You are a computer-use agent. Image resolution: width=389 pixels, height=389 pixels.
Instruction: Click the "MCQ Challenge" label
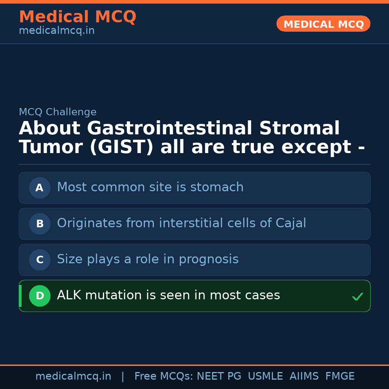coord(58,112)
